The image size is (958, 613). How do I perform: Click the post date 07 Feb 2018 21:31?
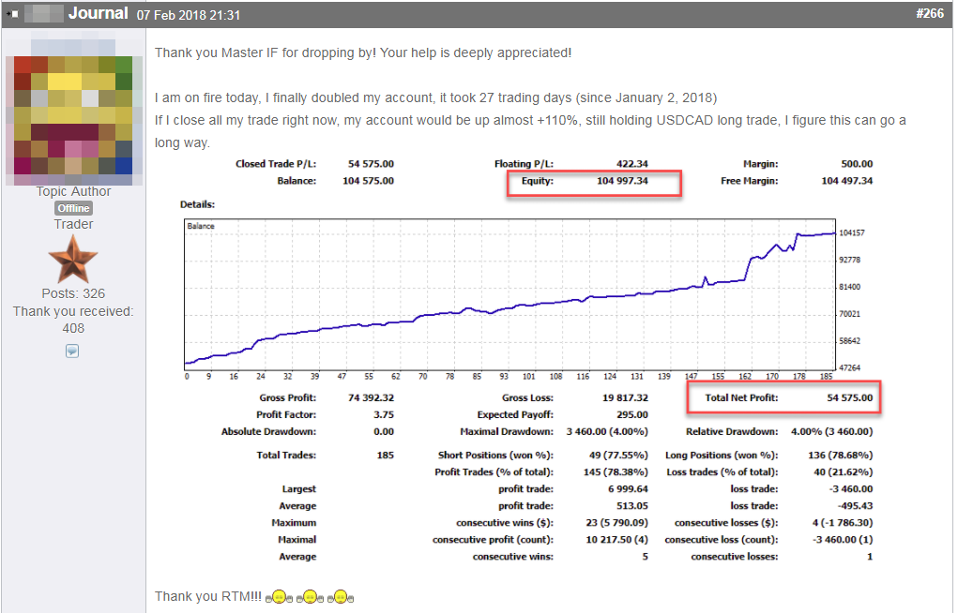point(189,15)
